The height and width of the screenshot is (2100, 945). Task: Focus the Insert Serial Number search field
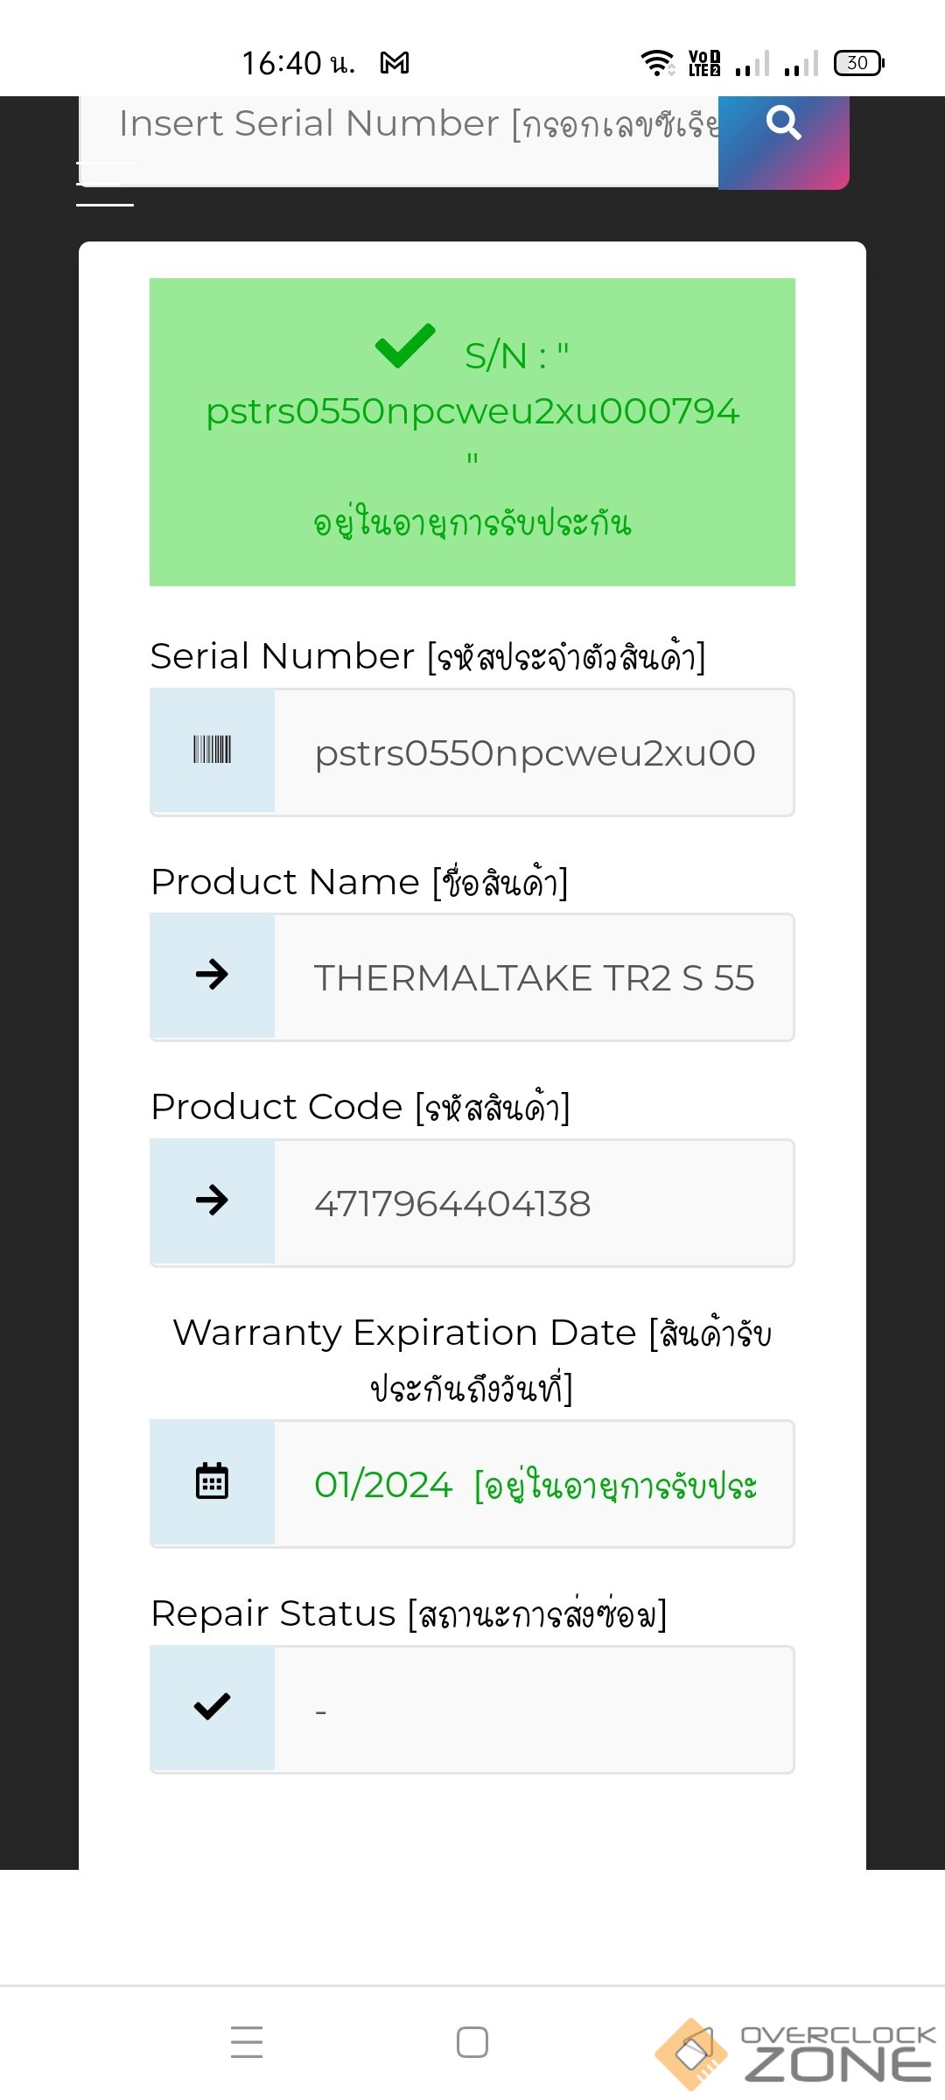[x=411, y=124]
